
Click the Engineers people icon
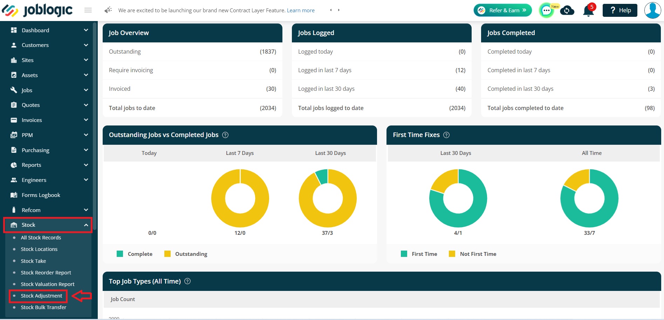[x=14, y=180]
